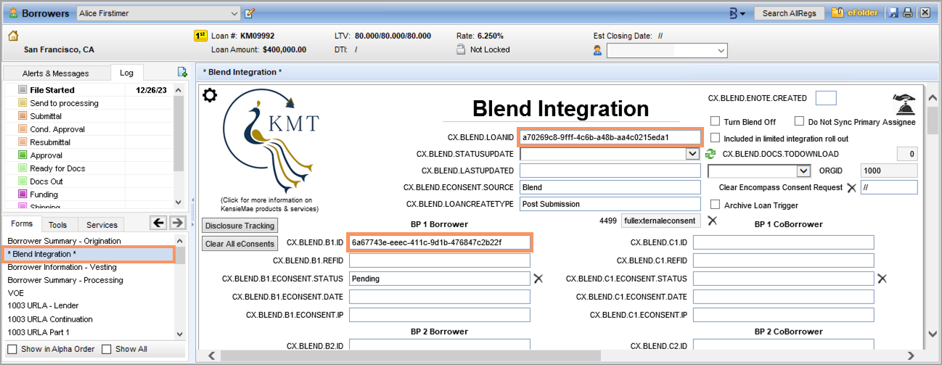This screenshot has height=365, width=942.
Task: Select the Services tab
Action: point(102,225)
